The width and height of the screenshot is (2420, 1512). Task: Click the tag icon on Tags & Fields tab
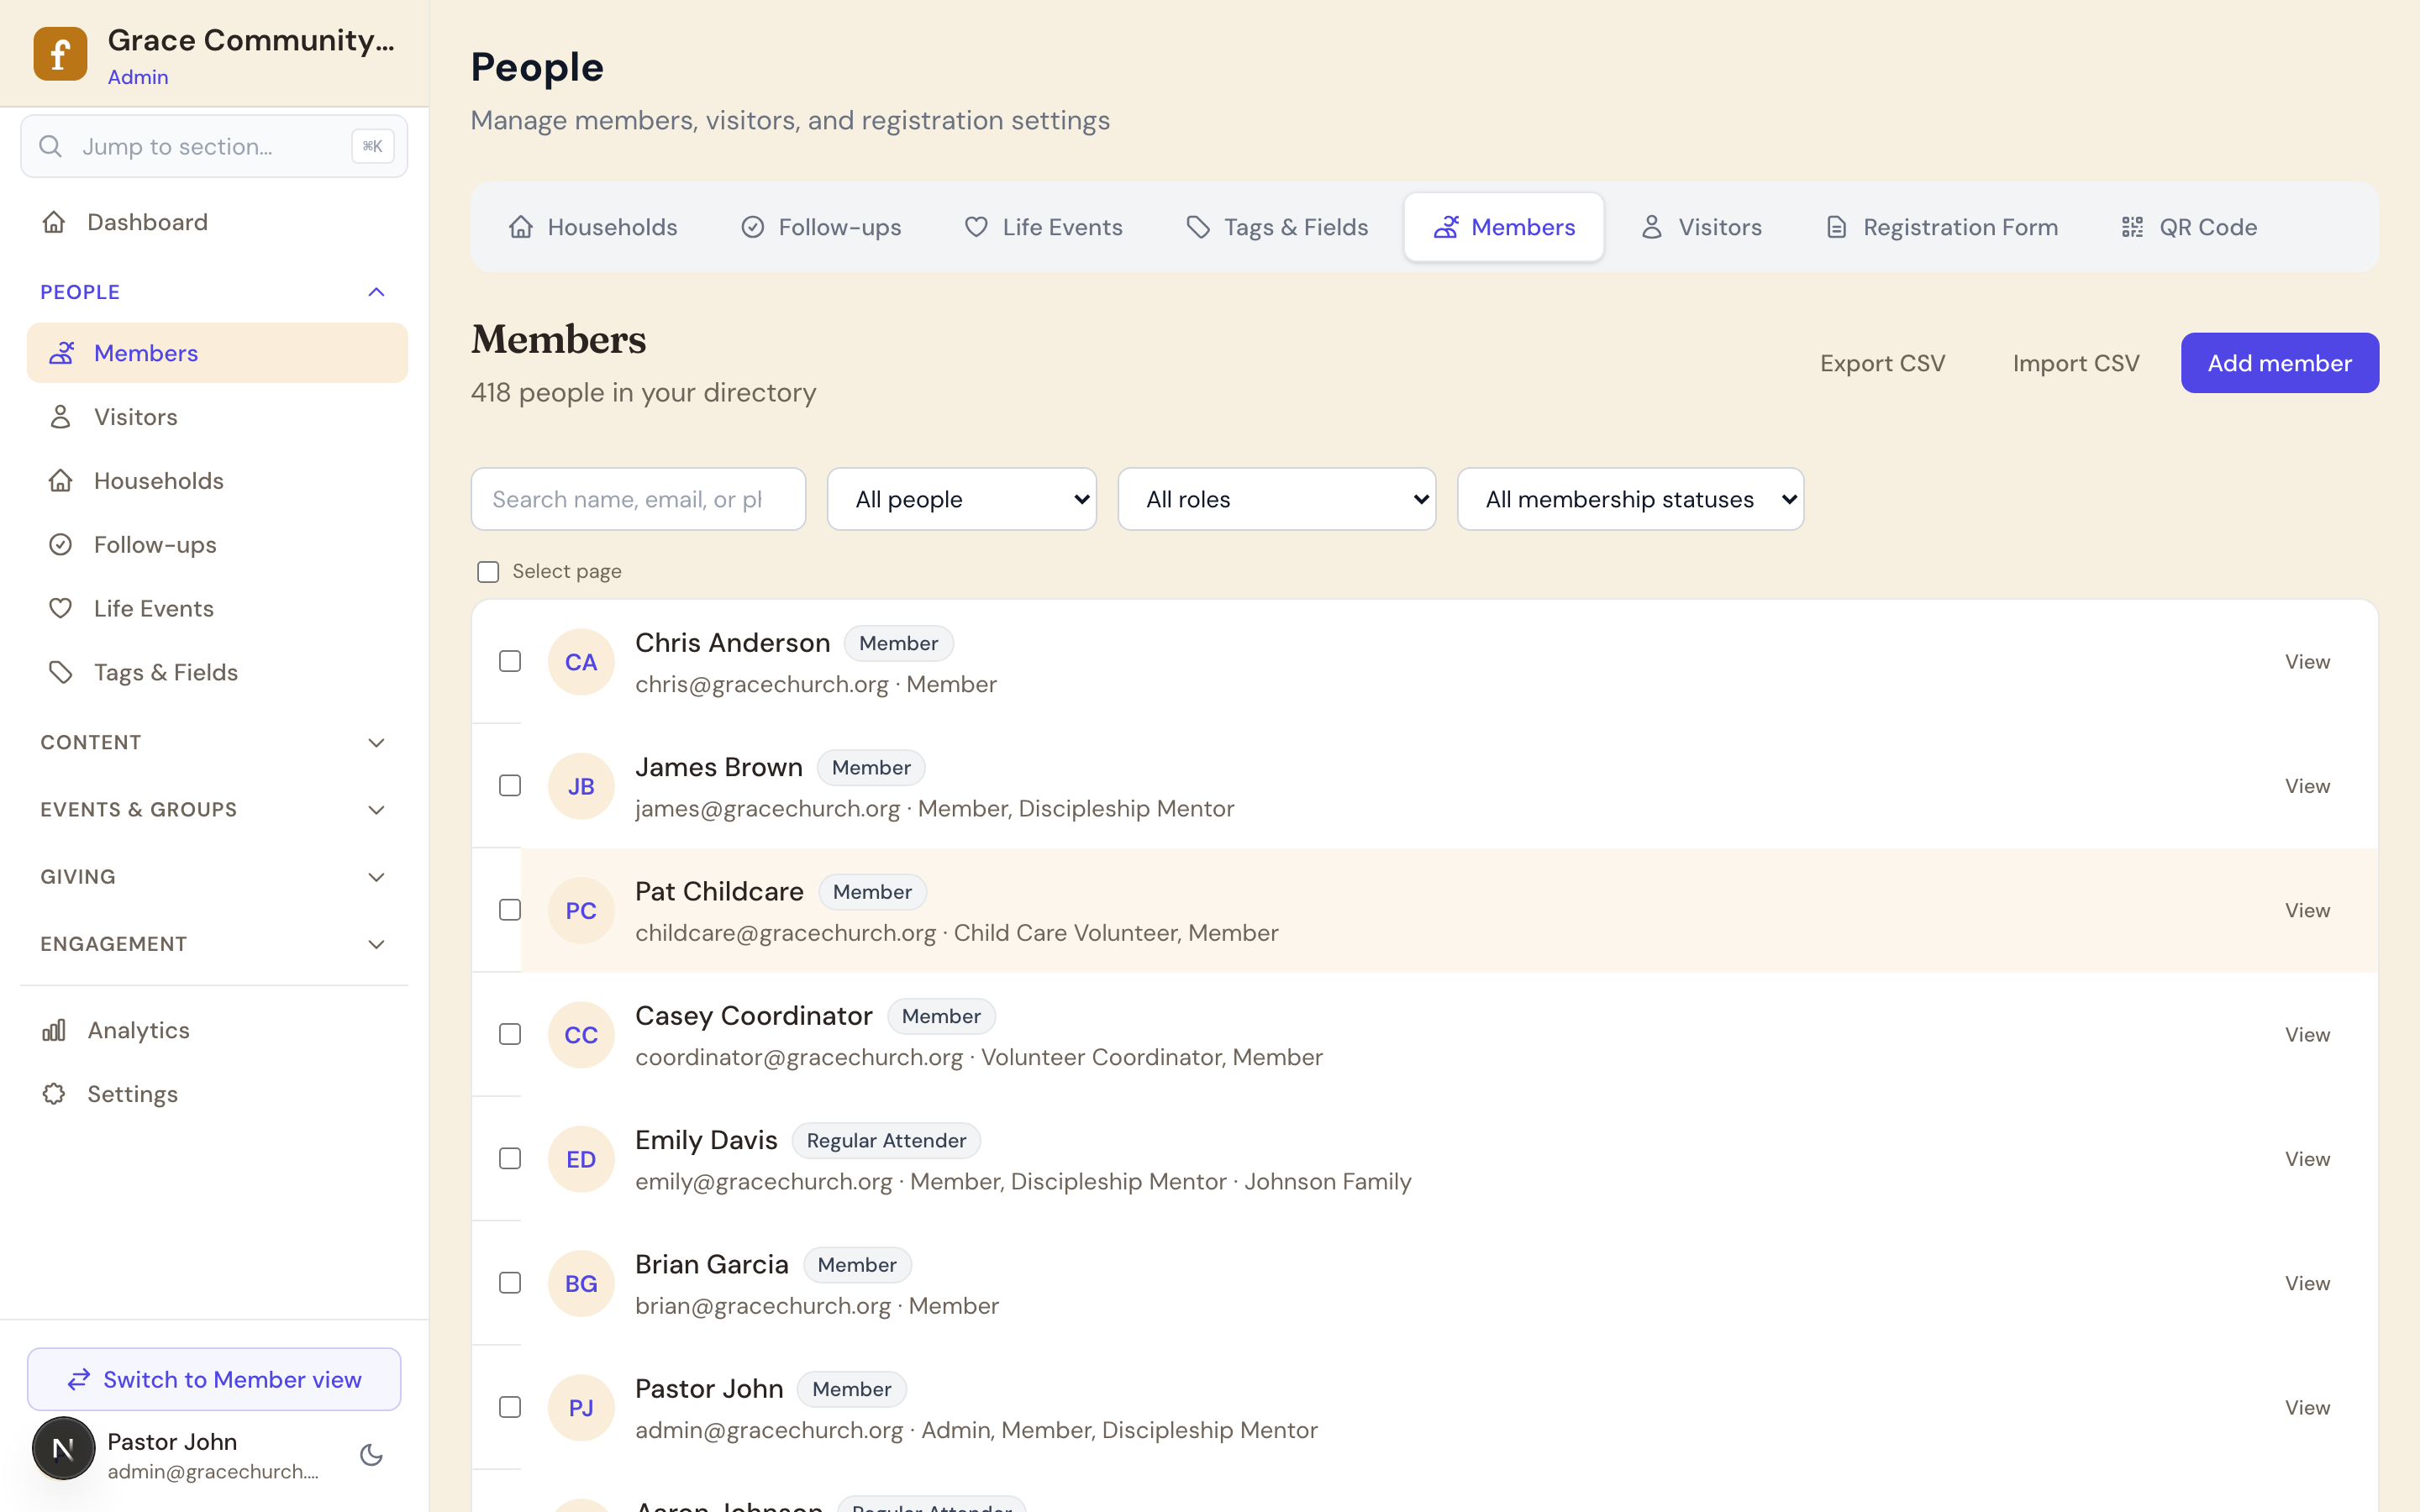1198,227
